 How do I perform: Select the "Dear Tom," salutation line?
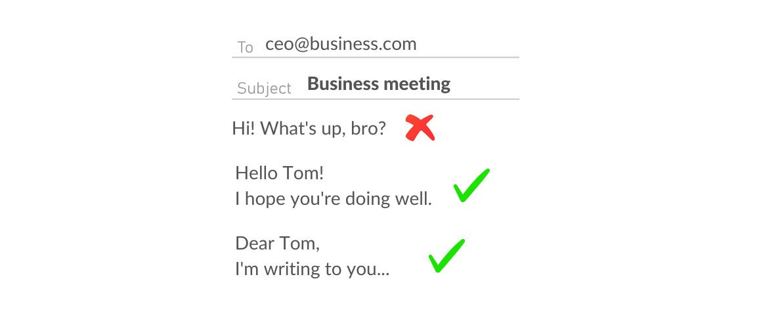277,244
